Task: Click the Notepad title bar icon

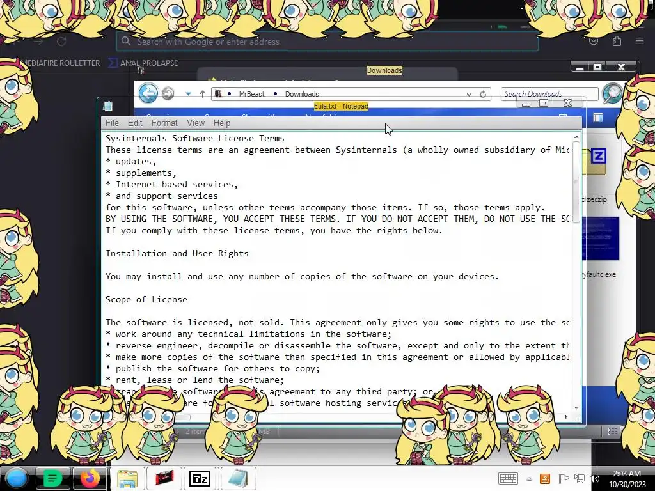Action: [107, 106]
